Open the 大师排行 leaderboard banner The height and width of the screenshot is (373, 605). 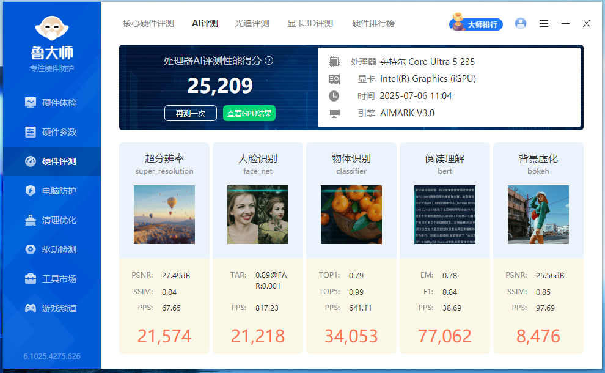(476, 24)
